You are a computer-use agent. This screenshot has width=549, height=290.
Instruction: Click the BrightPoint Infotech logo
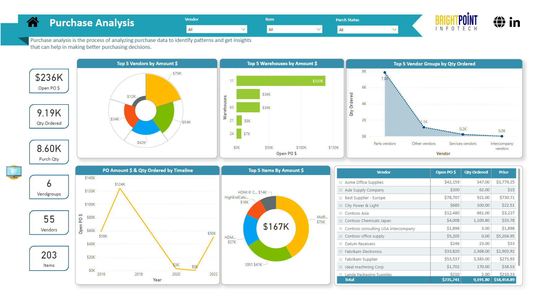(456, 22)
